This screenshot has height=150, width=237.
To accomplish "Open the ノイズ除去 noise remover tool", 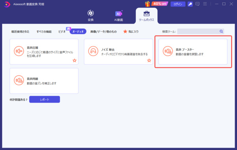I will tap(118, 52).
